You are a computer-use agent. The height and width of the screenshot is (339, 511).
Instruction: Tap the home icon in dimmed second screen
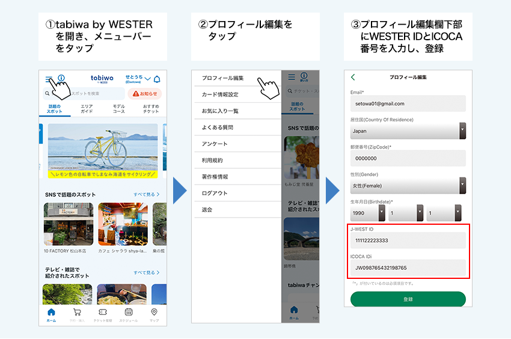[x=294, y=313]
